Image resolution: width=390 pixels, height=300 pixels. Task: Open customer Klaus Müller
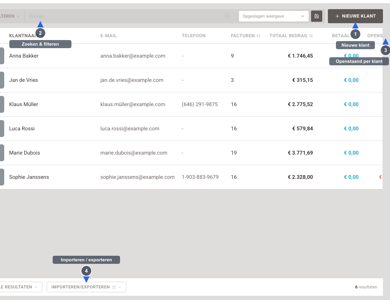pos(24,104)
